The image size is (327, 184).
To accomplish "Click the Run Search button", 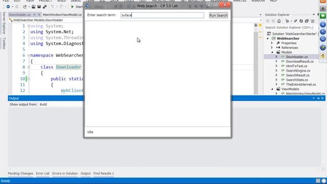I will (218, 15).
